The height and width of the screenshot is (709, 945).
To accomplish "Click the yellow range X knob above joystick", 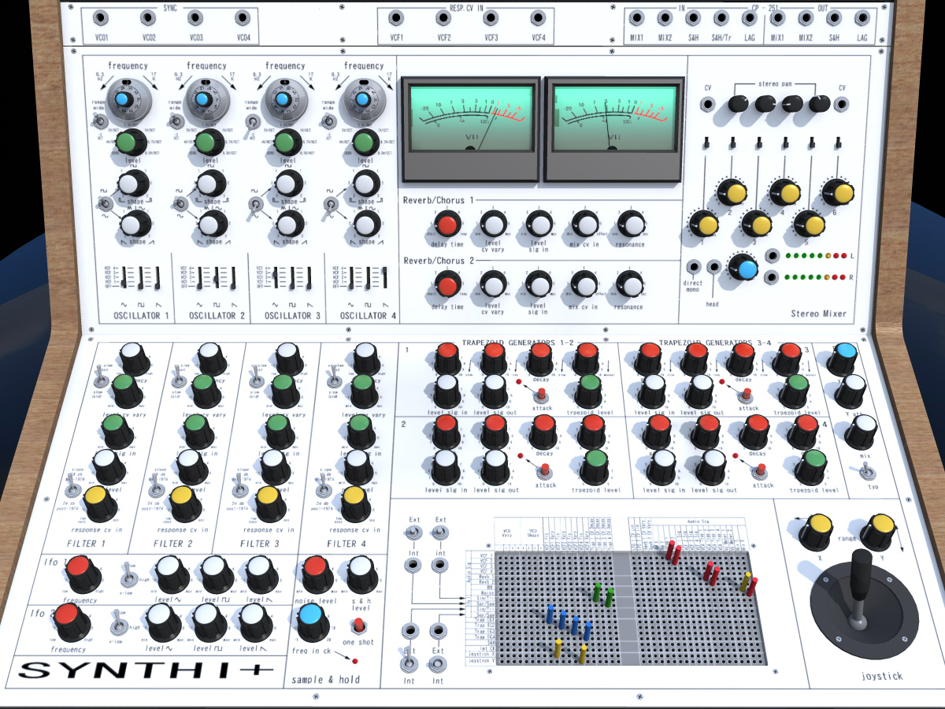I will coord(816,530).
